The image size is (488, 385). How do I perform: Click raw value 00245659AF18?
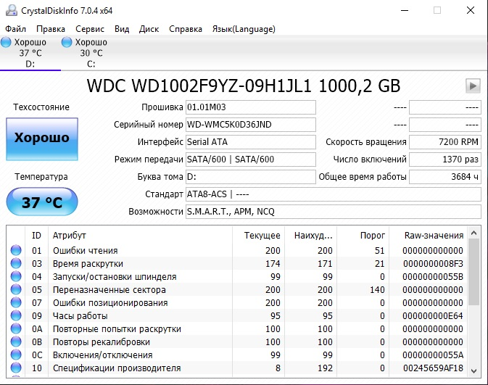click(433, 368)
